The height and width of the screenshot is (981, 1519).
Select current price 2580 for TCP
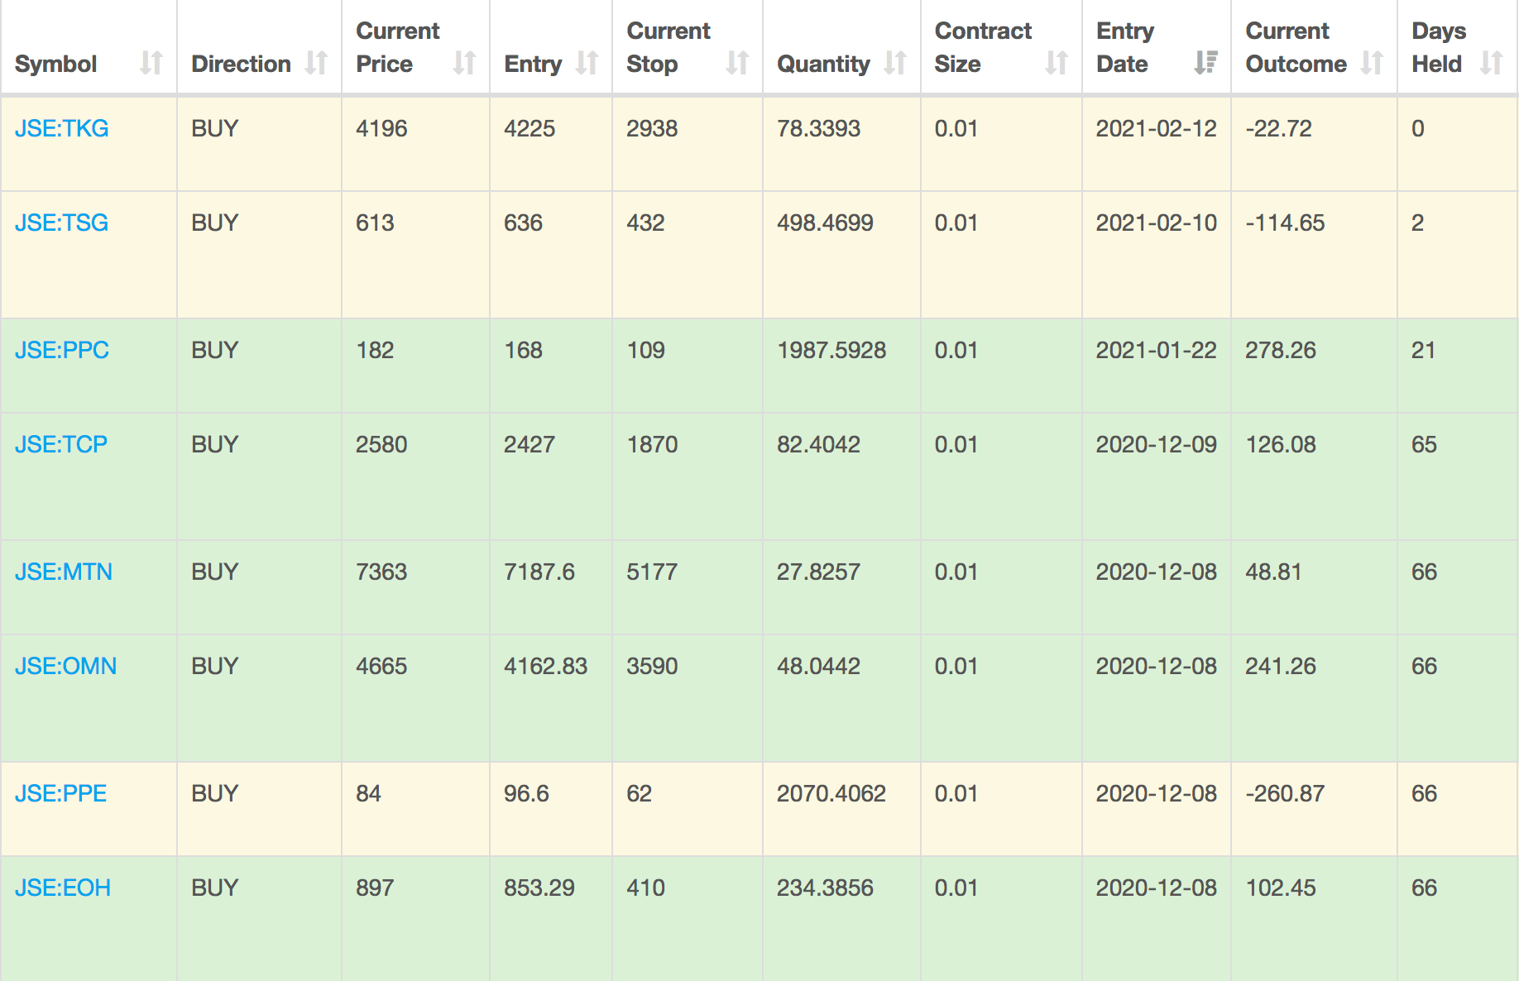point(381,444)
